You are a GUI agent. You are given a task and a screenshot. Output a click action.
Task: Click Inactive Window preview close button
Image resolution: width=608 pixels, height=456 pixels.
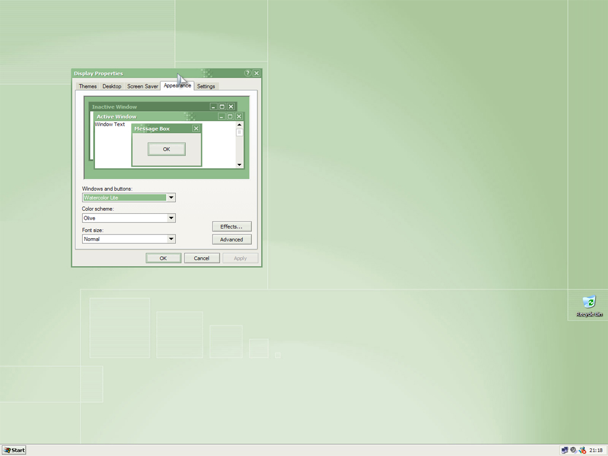(x=231, y=107)
